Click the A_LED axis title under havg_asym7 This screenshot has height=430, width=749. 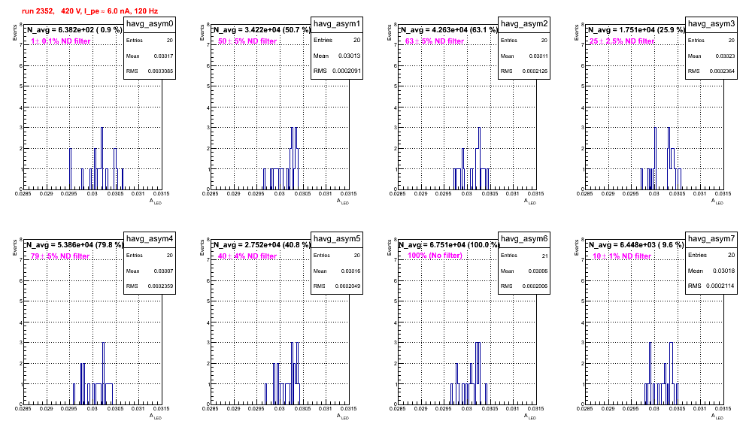[717, 416]
